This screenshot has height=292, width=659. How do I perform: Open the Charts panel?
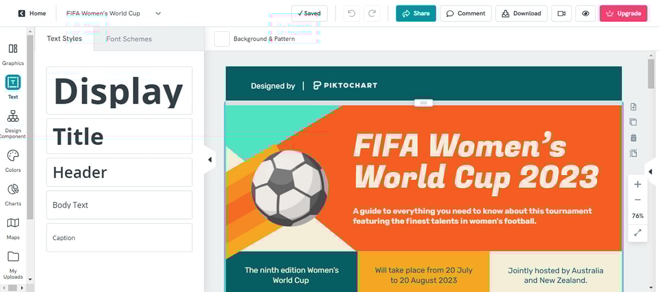pos(13,194)
